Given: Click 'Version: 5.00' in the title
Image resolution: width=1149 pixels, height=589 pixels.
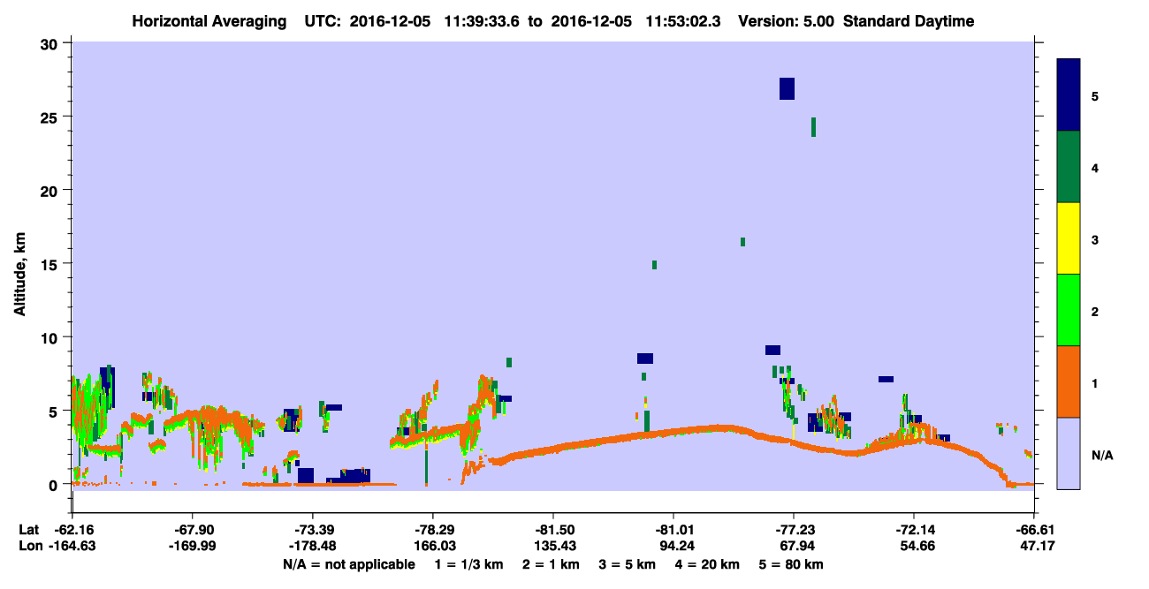Looking at the screenshot, I should (787, 21).
